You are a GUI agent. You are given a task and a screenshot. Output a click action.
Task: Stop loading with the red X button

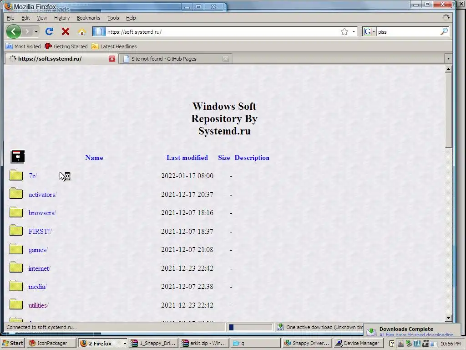pos(66,31)
